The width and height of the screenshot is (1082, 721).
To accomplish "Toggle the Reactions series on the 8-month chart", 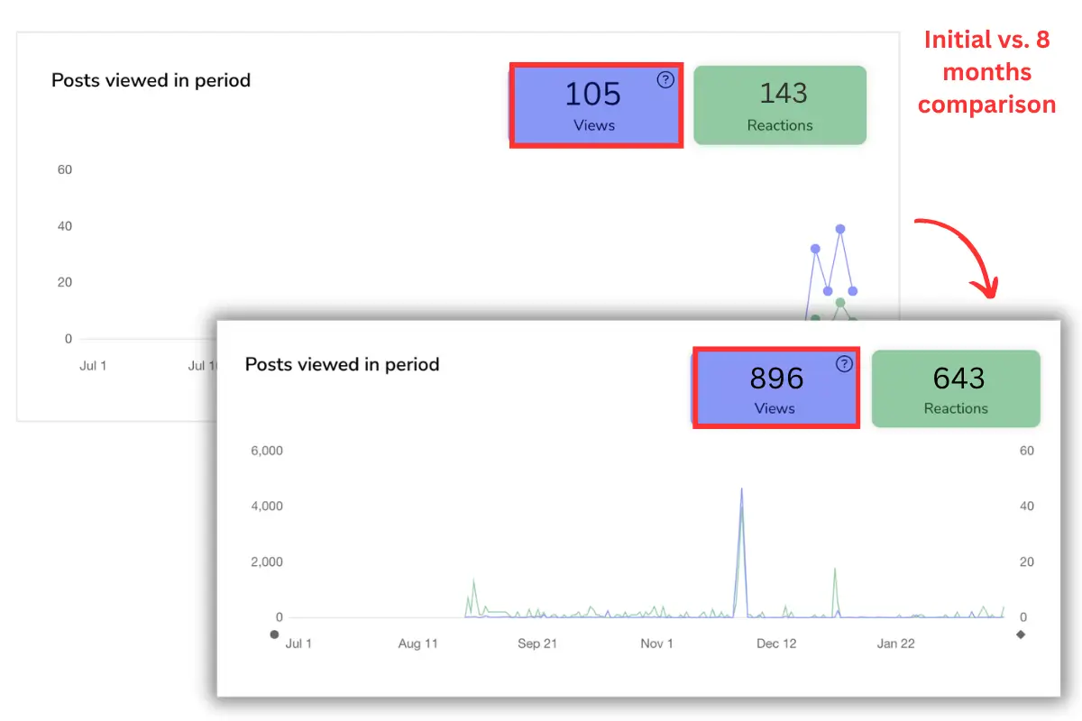I will pos(956,388).
